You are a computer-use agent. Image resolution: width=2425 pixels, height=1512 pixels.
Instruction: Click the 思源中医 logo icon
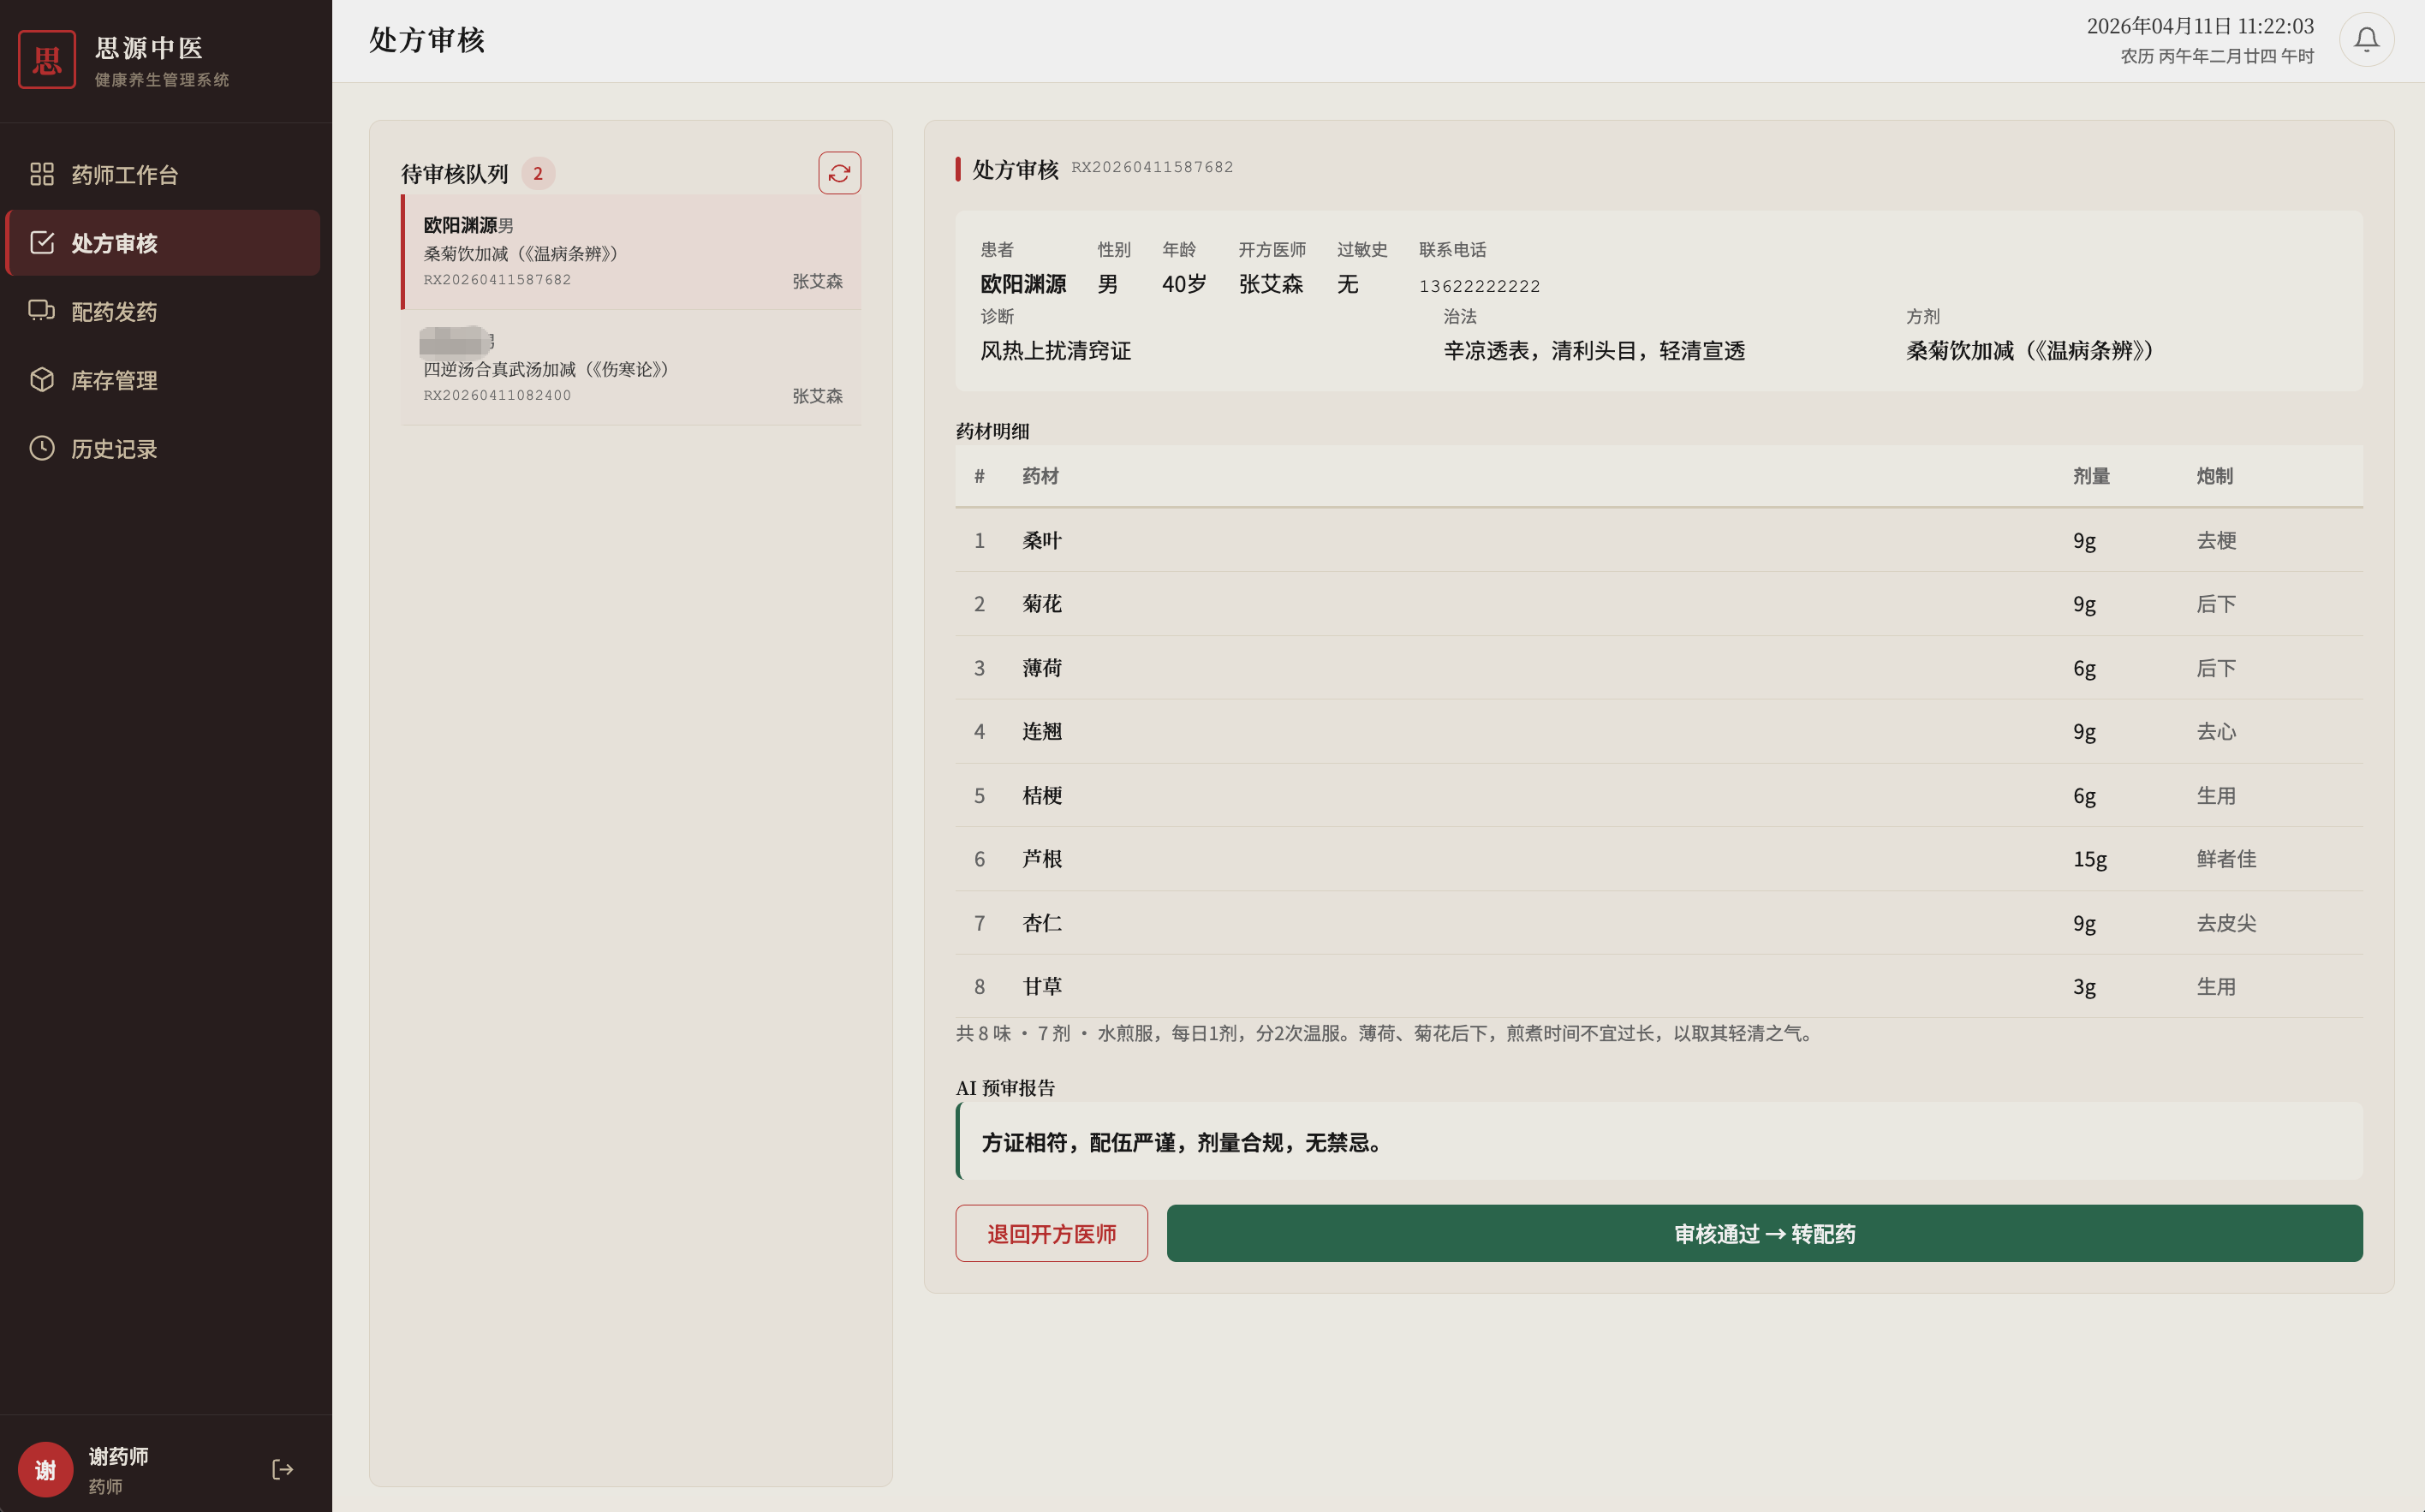pos(47,60)
